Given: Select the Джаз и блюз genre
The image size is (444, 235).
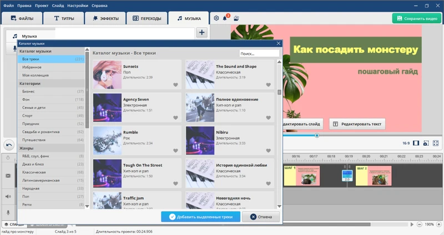Looking at the screenshot, I should 51,164.
